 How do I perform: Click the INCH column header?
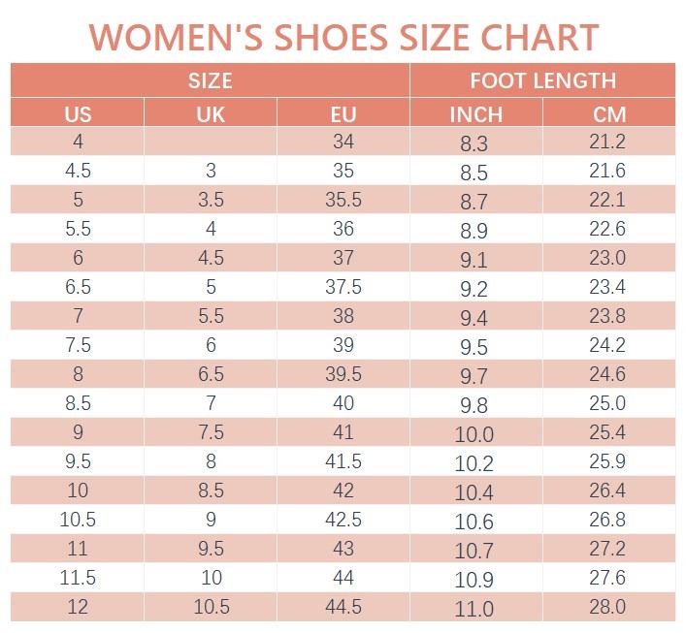click(475, 113)
